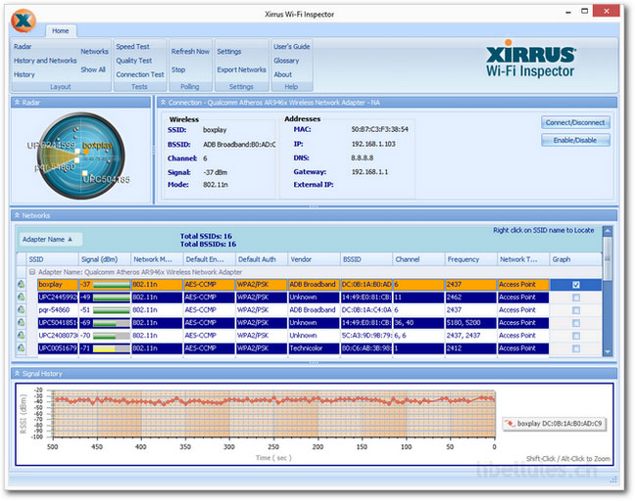Screen dimensions: 635x501
Task: Maximize the Xirrus Wi-Fi Inspector window
Action: tap(584, 12)
